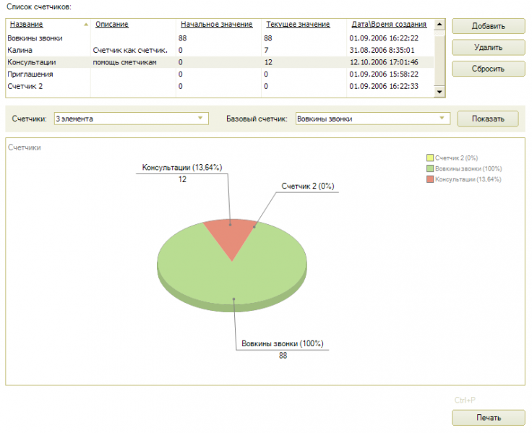Click the Сбросить counter button
532x433 pixels.
pyautogui.click(x=488, y=69)
